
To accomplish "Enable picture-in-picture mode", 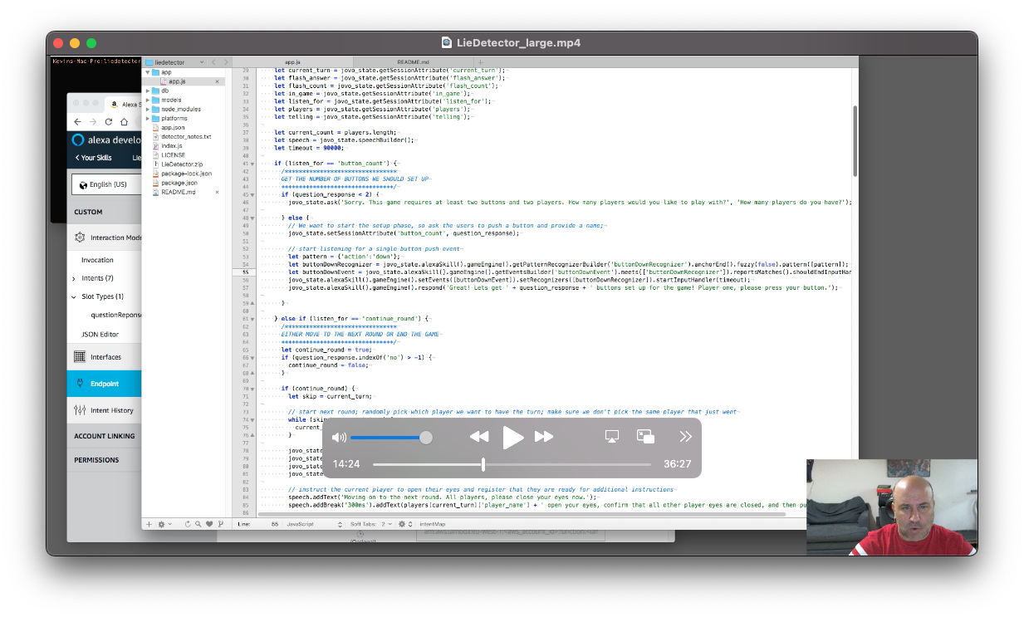I will click(645, 437).
